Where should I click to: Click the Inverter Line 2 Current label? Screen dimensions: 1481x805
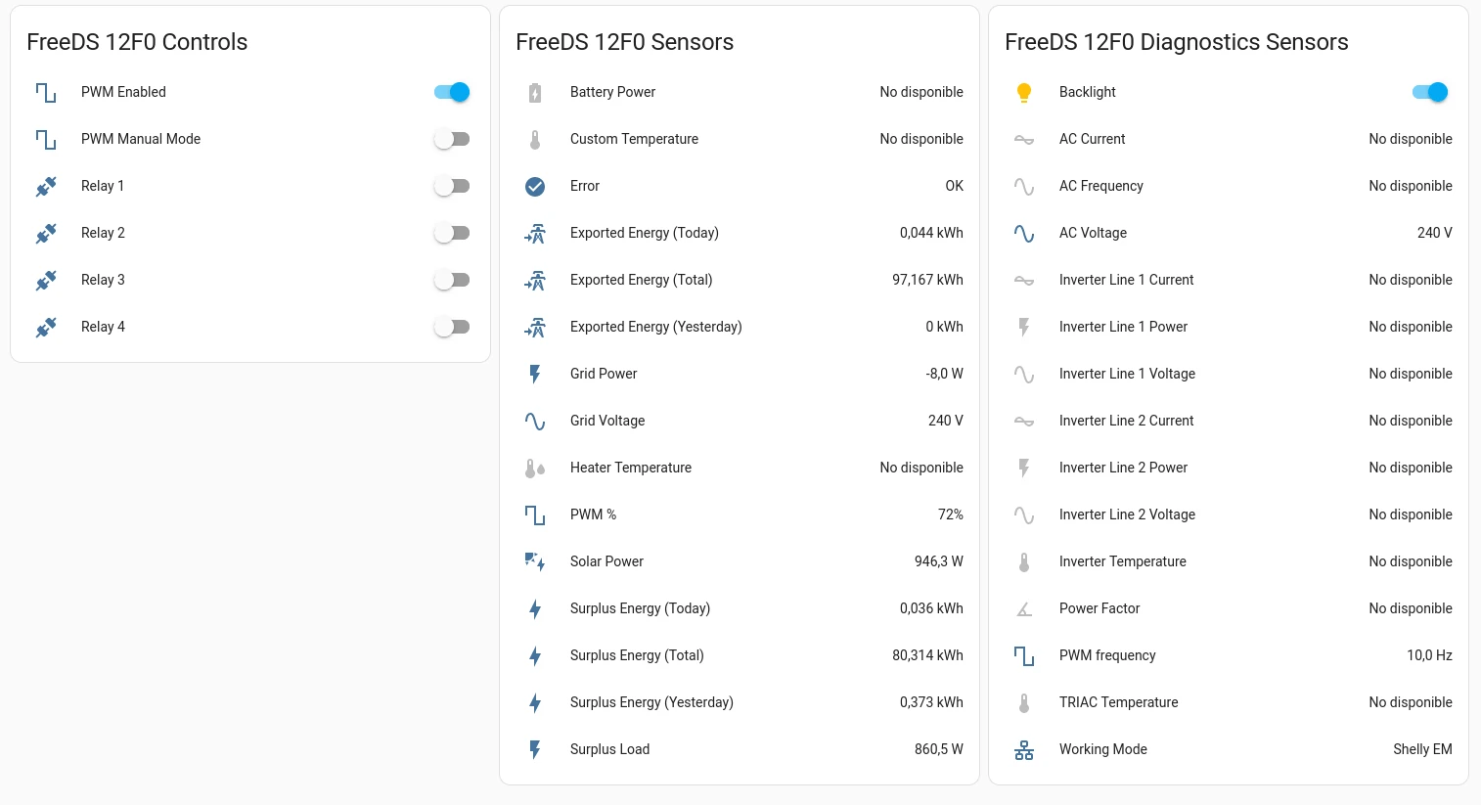[1127, 421]
